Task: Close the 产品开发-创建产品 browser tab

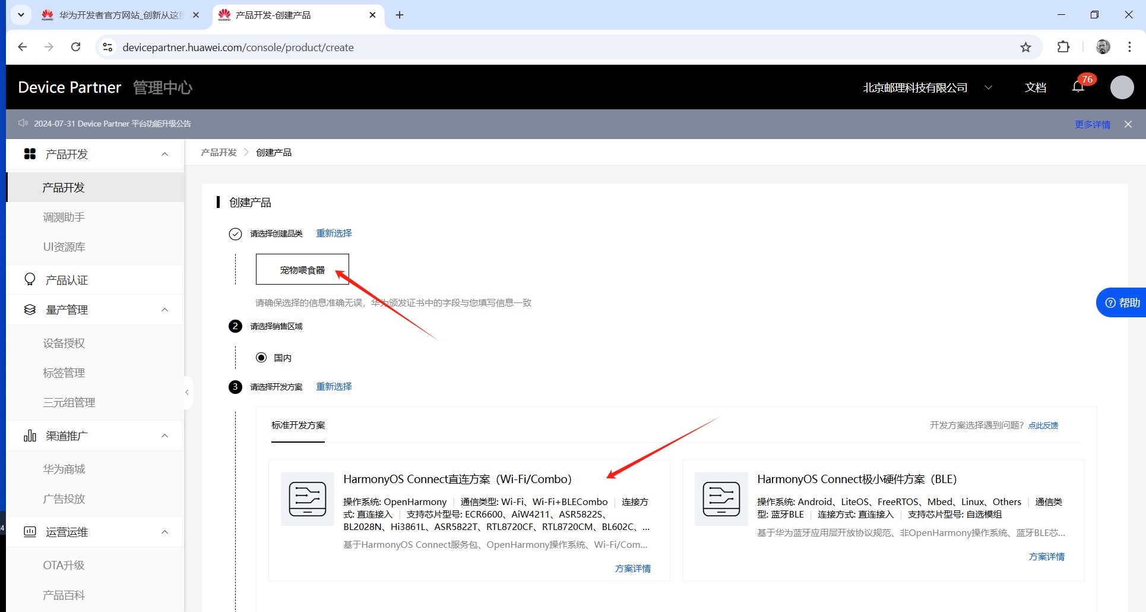Action: 372,15
